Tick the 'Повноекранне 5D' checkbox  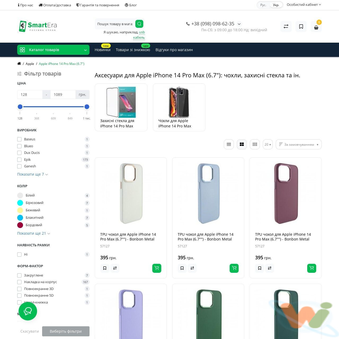tap(19, 296)
